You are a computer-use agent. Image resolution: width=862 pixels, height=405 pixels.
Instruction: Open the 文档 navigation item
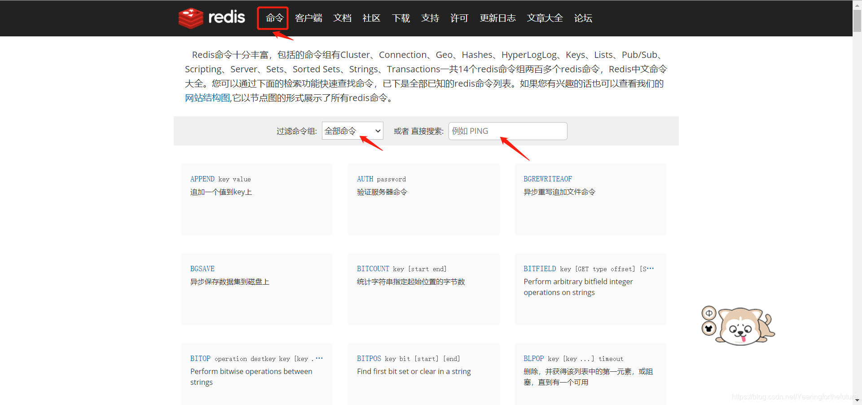[342, 18]
